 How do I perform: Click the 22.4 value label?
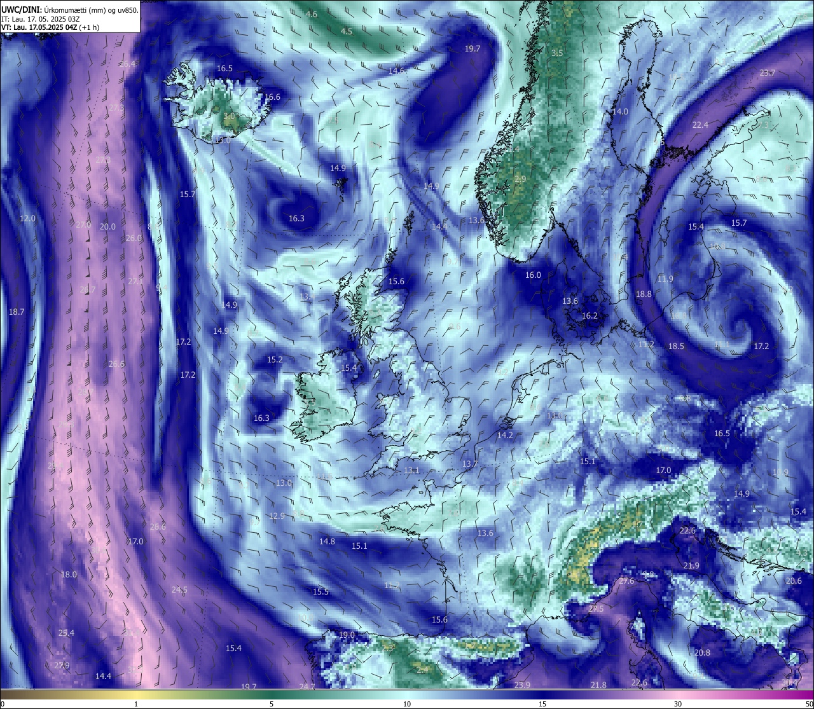click(x=700, y=125)
